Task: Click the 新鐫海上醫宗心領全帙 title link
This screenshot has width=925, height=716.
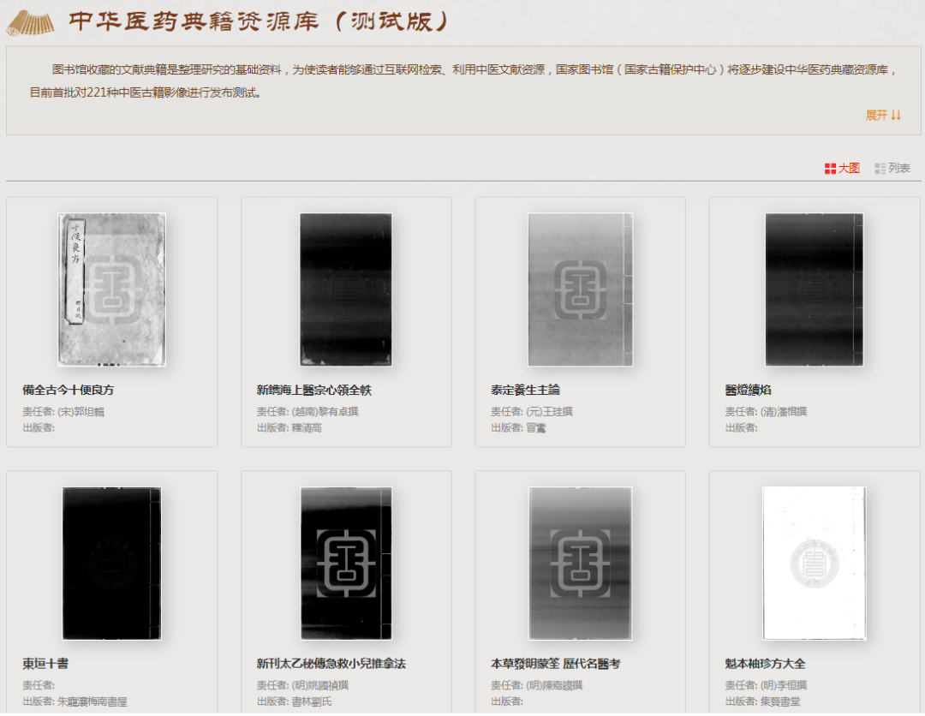Action: coord(313,390)
